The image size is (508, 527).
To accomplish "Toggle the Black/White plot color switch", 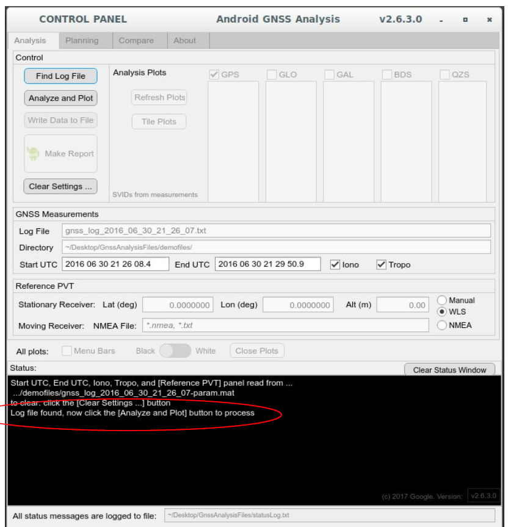I will 175,351.
